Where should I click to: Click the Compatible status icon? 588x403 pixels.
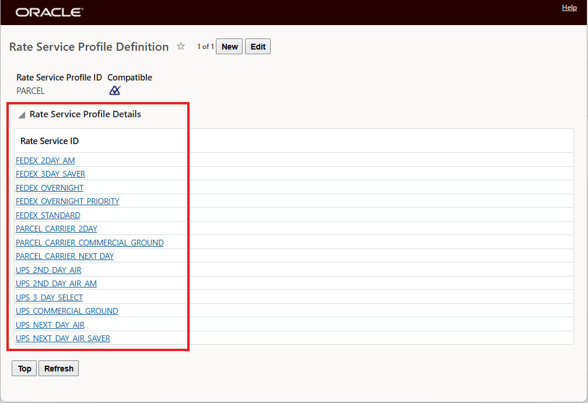pos(115,90)
